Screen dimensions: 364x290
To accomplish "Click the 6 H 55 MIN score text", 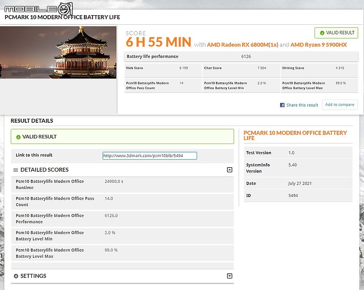I will point(158,42).
